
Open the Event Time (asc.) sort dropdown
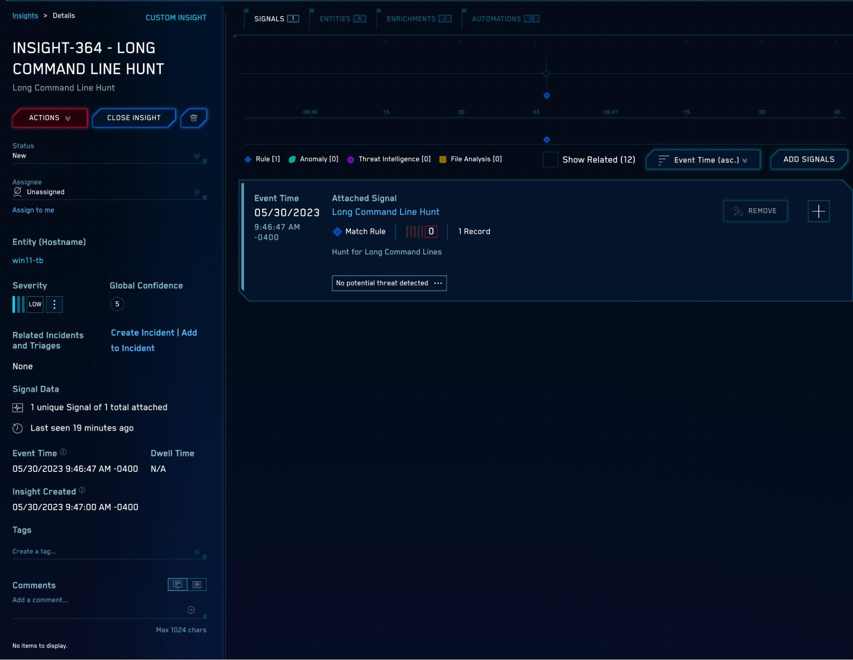(702, 160)
